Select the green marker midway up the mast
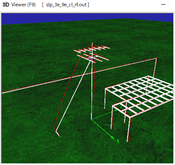 92,91
